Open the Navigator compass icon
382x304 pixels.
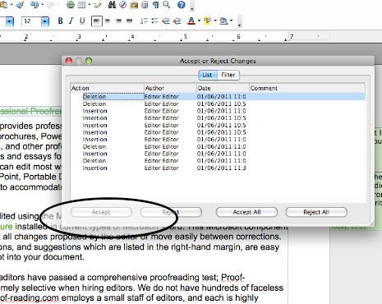tap(122, 5)
